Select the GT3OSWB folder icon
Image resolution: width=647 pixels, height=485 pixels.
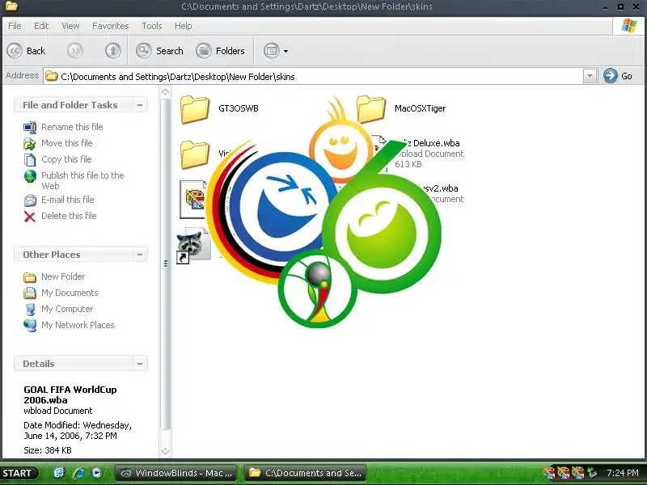[x=195, y=109]
